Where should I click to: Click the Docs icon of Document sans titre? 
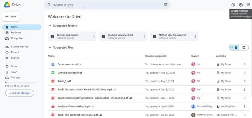53,64
